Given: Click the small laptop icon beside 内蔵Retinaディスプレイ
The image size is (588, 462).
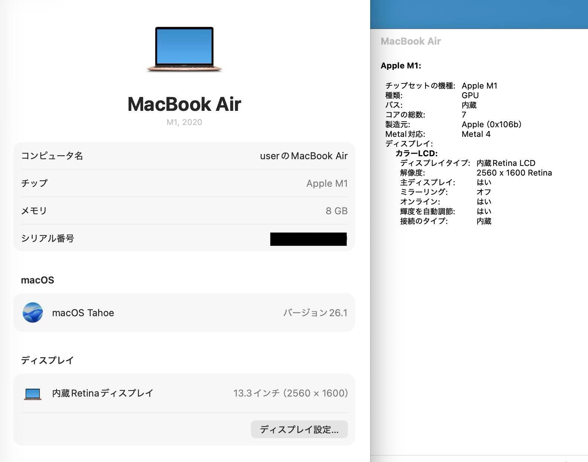Looking at the screenshot, I should (x=33, y=394).
